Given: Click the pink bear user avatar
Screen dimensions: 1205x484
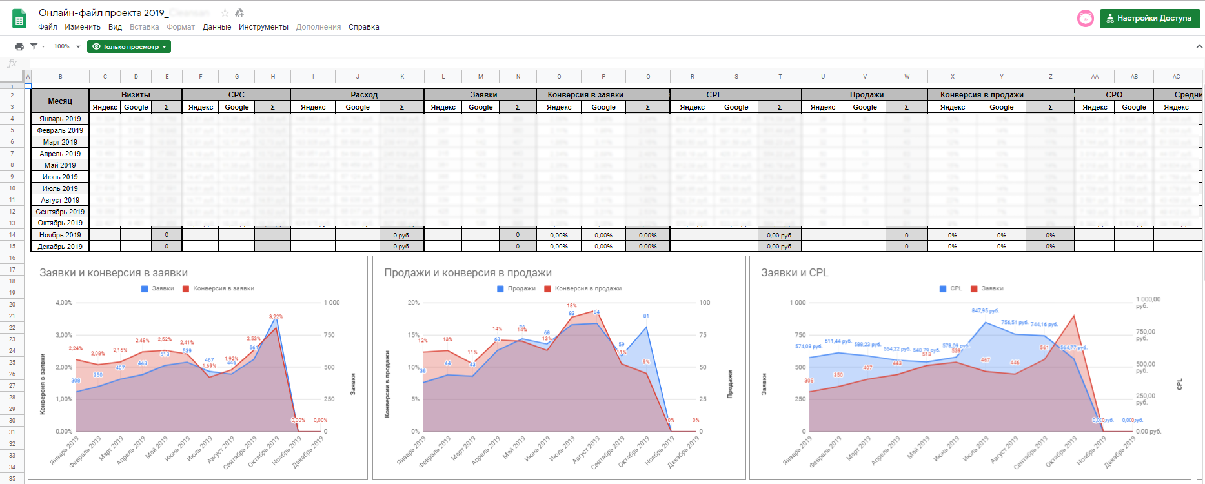Looking at the screenshot, I should (x=1085, y=18).
